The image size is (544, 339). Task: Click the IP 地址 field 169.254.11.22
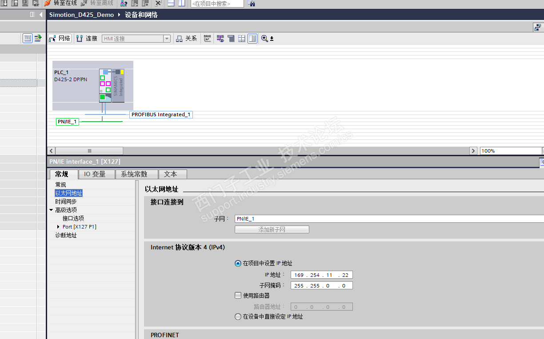(322, 275)
